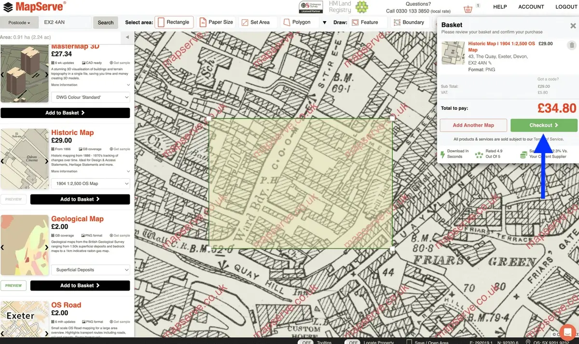Click the OS Road product title

pos(66,305)
